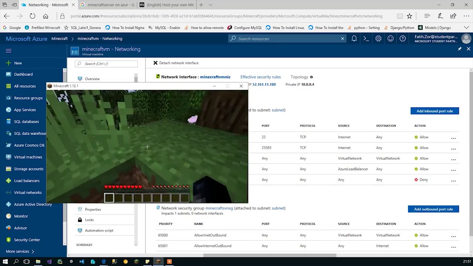Add page to Edge favorites star

point(409,16)
